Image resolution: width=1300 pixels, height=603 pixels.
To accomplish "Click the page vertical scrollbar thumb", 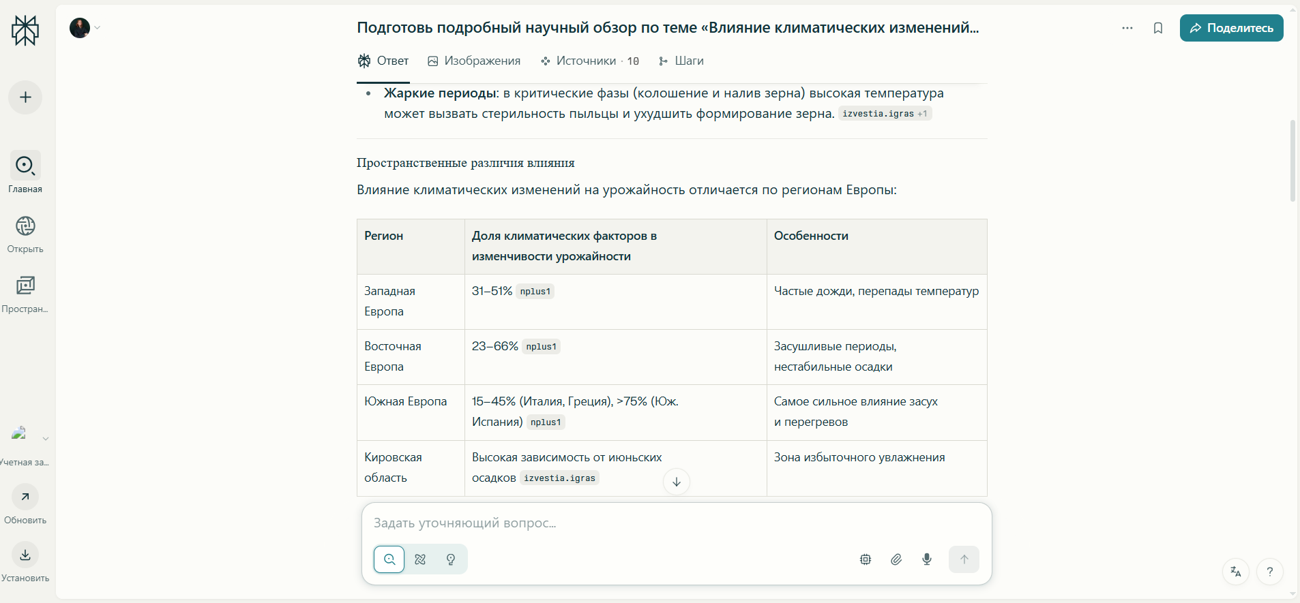I will coord(1292,161).
